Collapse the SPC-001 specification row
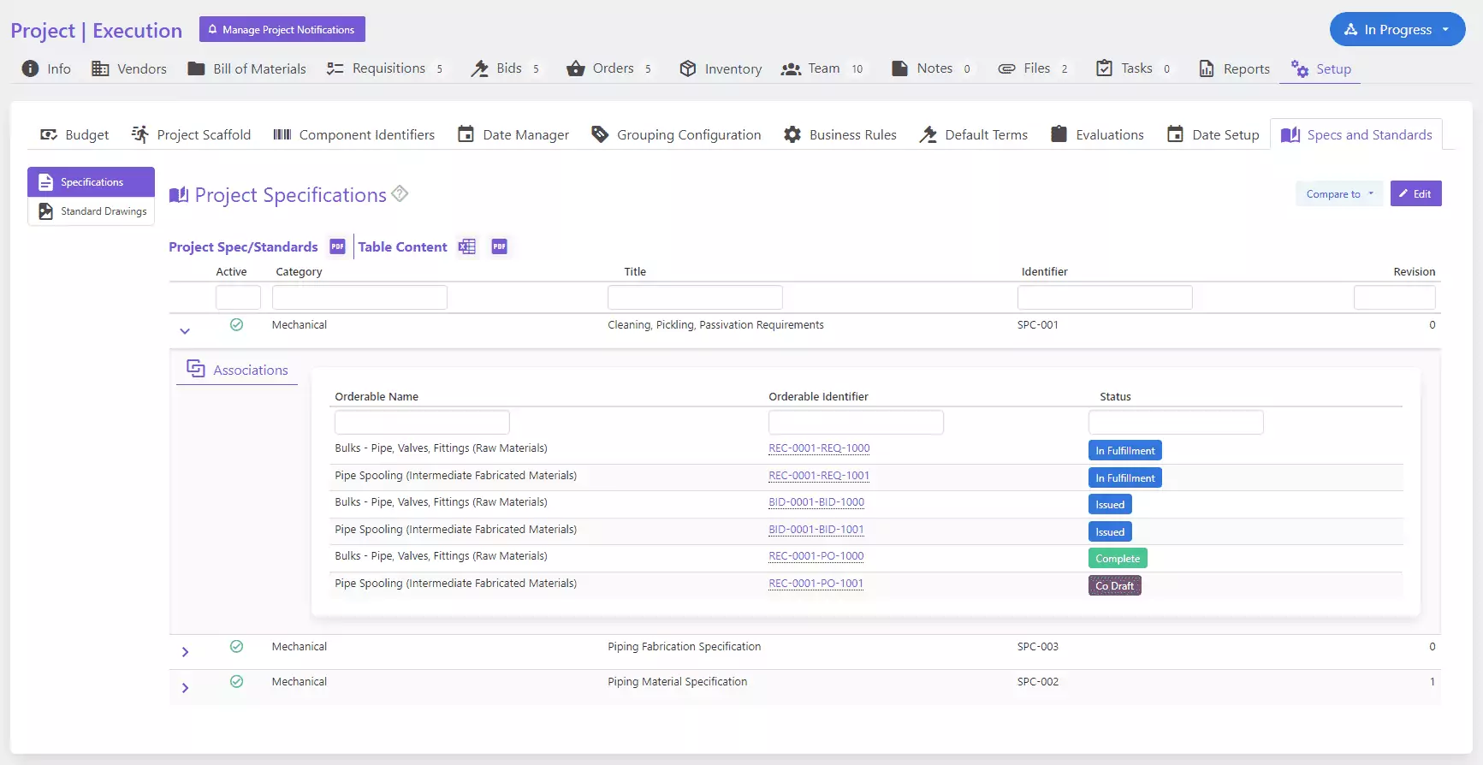This screenshot has width=1483, height=765. coord(185,331)
